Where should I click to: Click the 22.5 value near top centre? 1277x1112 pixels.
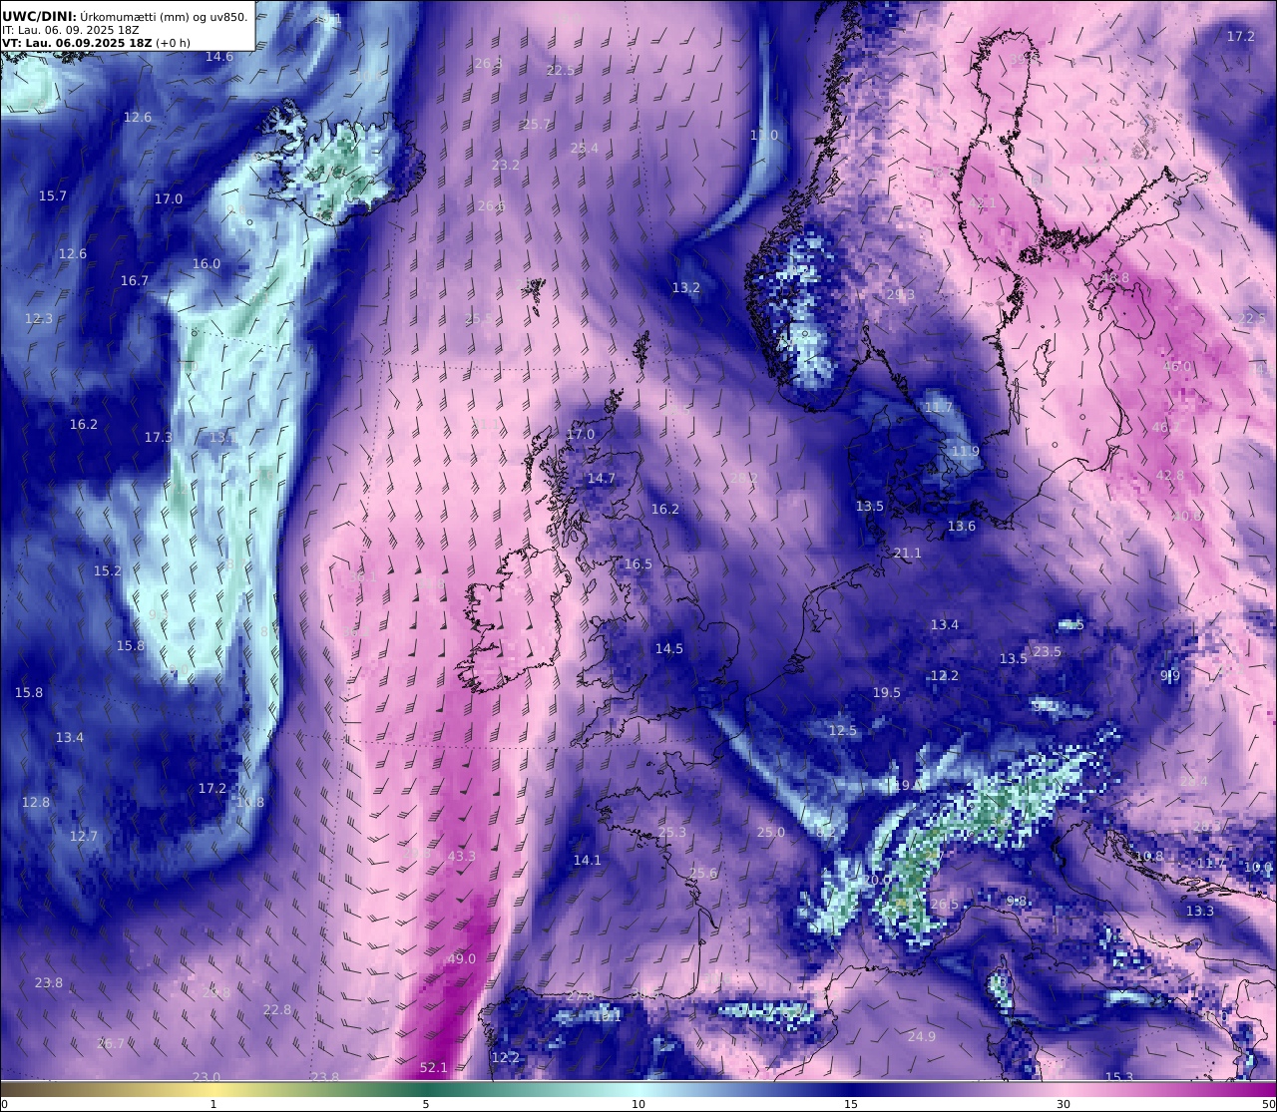tap(562, 70)
